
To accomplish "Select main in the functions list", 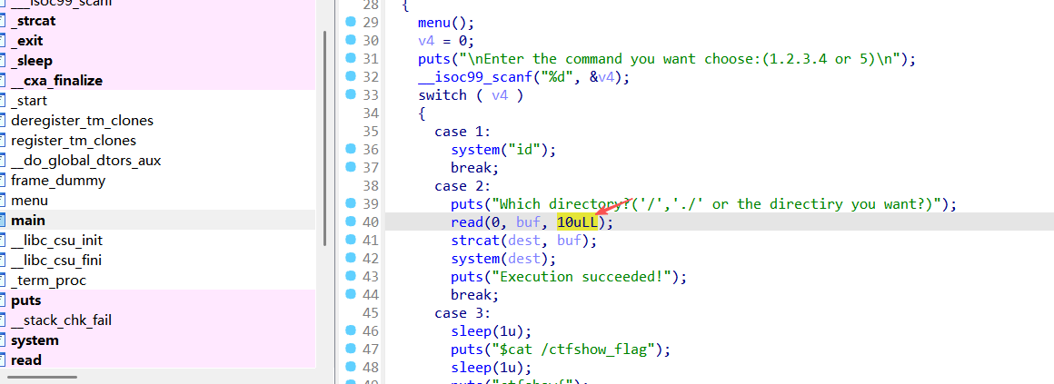I will click(28, 221).
